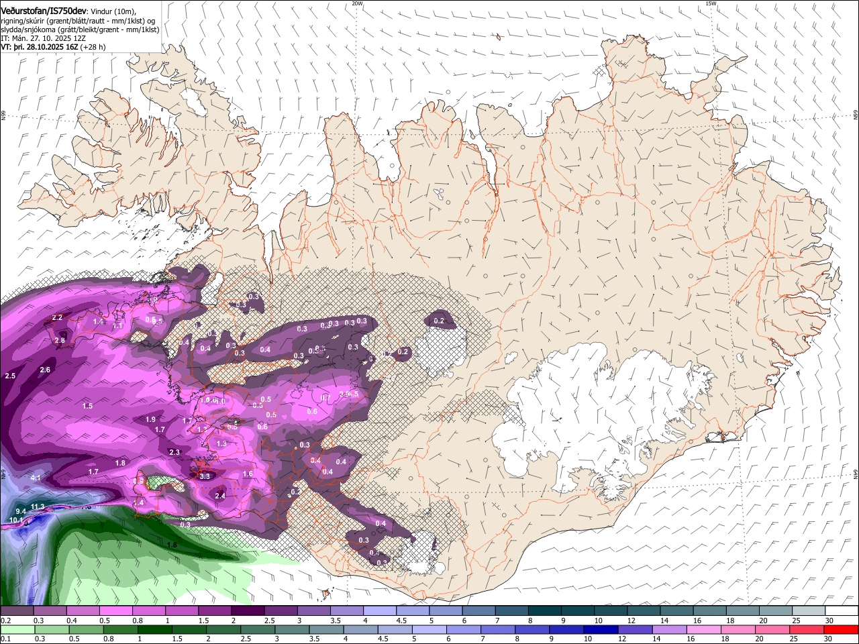Click the 2.4 snowfall value on the map
This screenshot has height=644, width=859.
219,496
